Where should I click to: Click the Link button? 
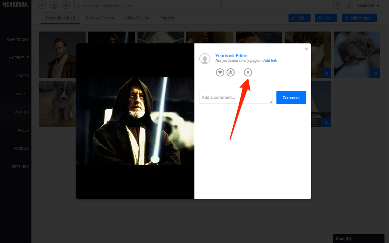(326, 18)
